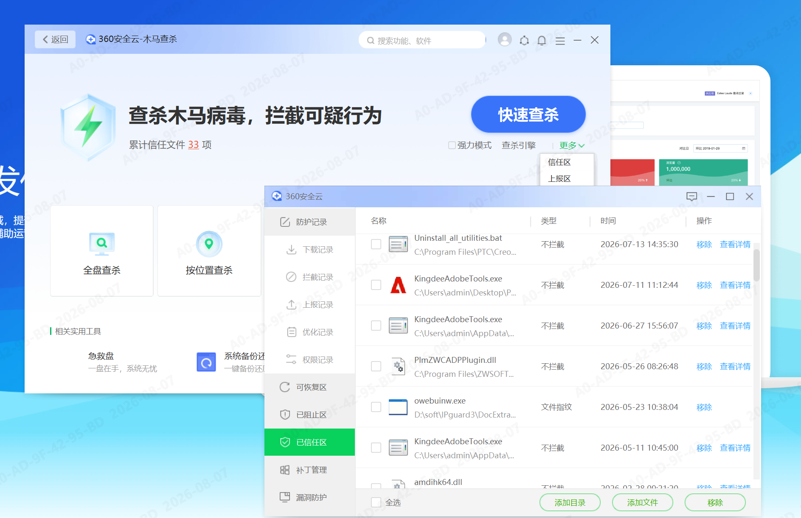Choose 信任区 from the dropdown menu
Viewport: 801px width, 518px height.
coord(559,162)
